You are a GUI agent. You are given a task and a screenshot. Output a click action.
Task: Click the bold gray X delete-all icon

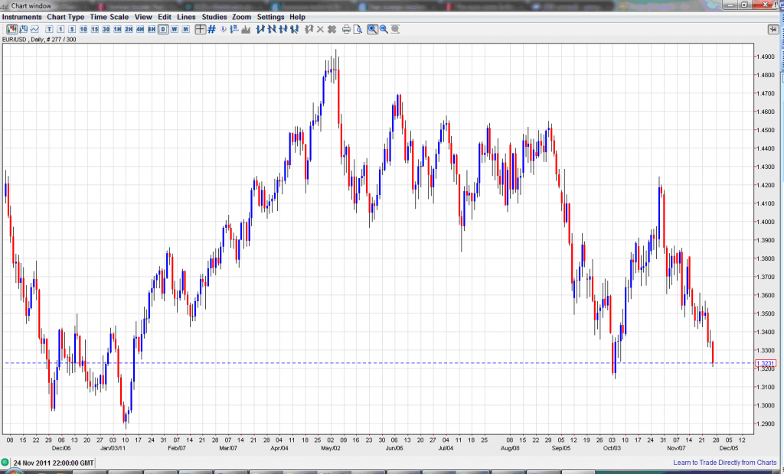[332, 30]
